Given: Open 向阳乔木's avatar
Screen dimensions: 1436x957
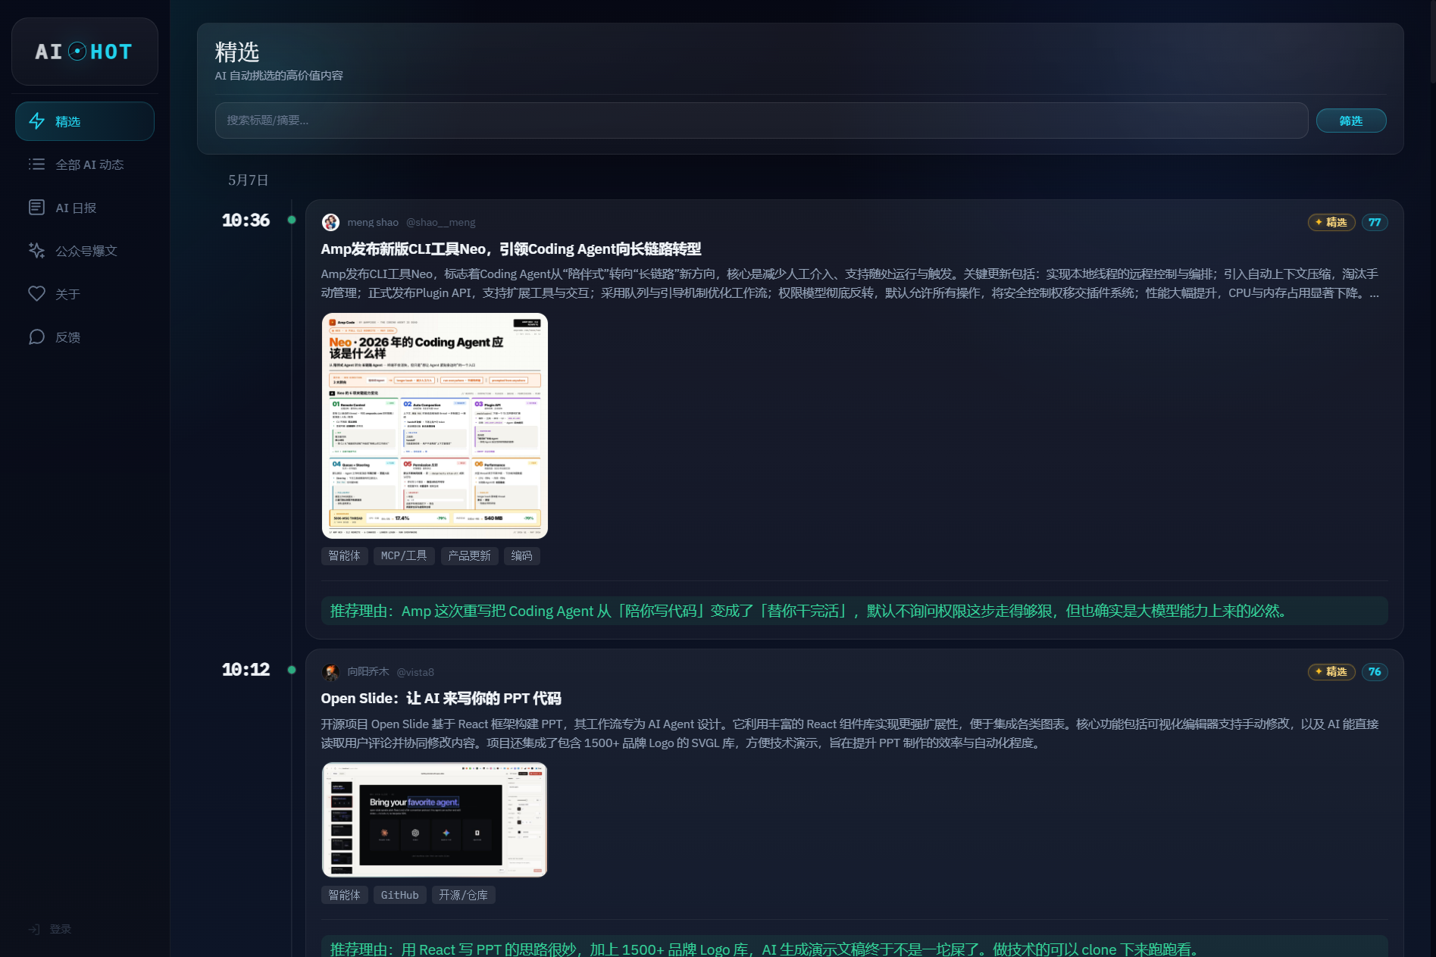Looking at the screenshot, I should (x=330, y=672).
